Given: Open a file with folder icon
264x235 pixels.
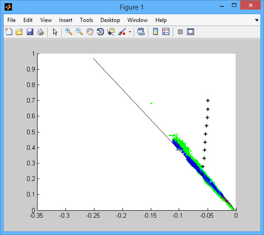Looking at the screenshot, I should click(x=19, y=32).
